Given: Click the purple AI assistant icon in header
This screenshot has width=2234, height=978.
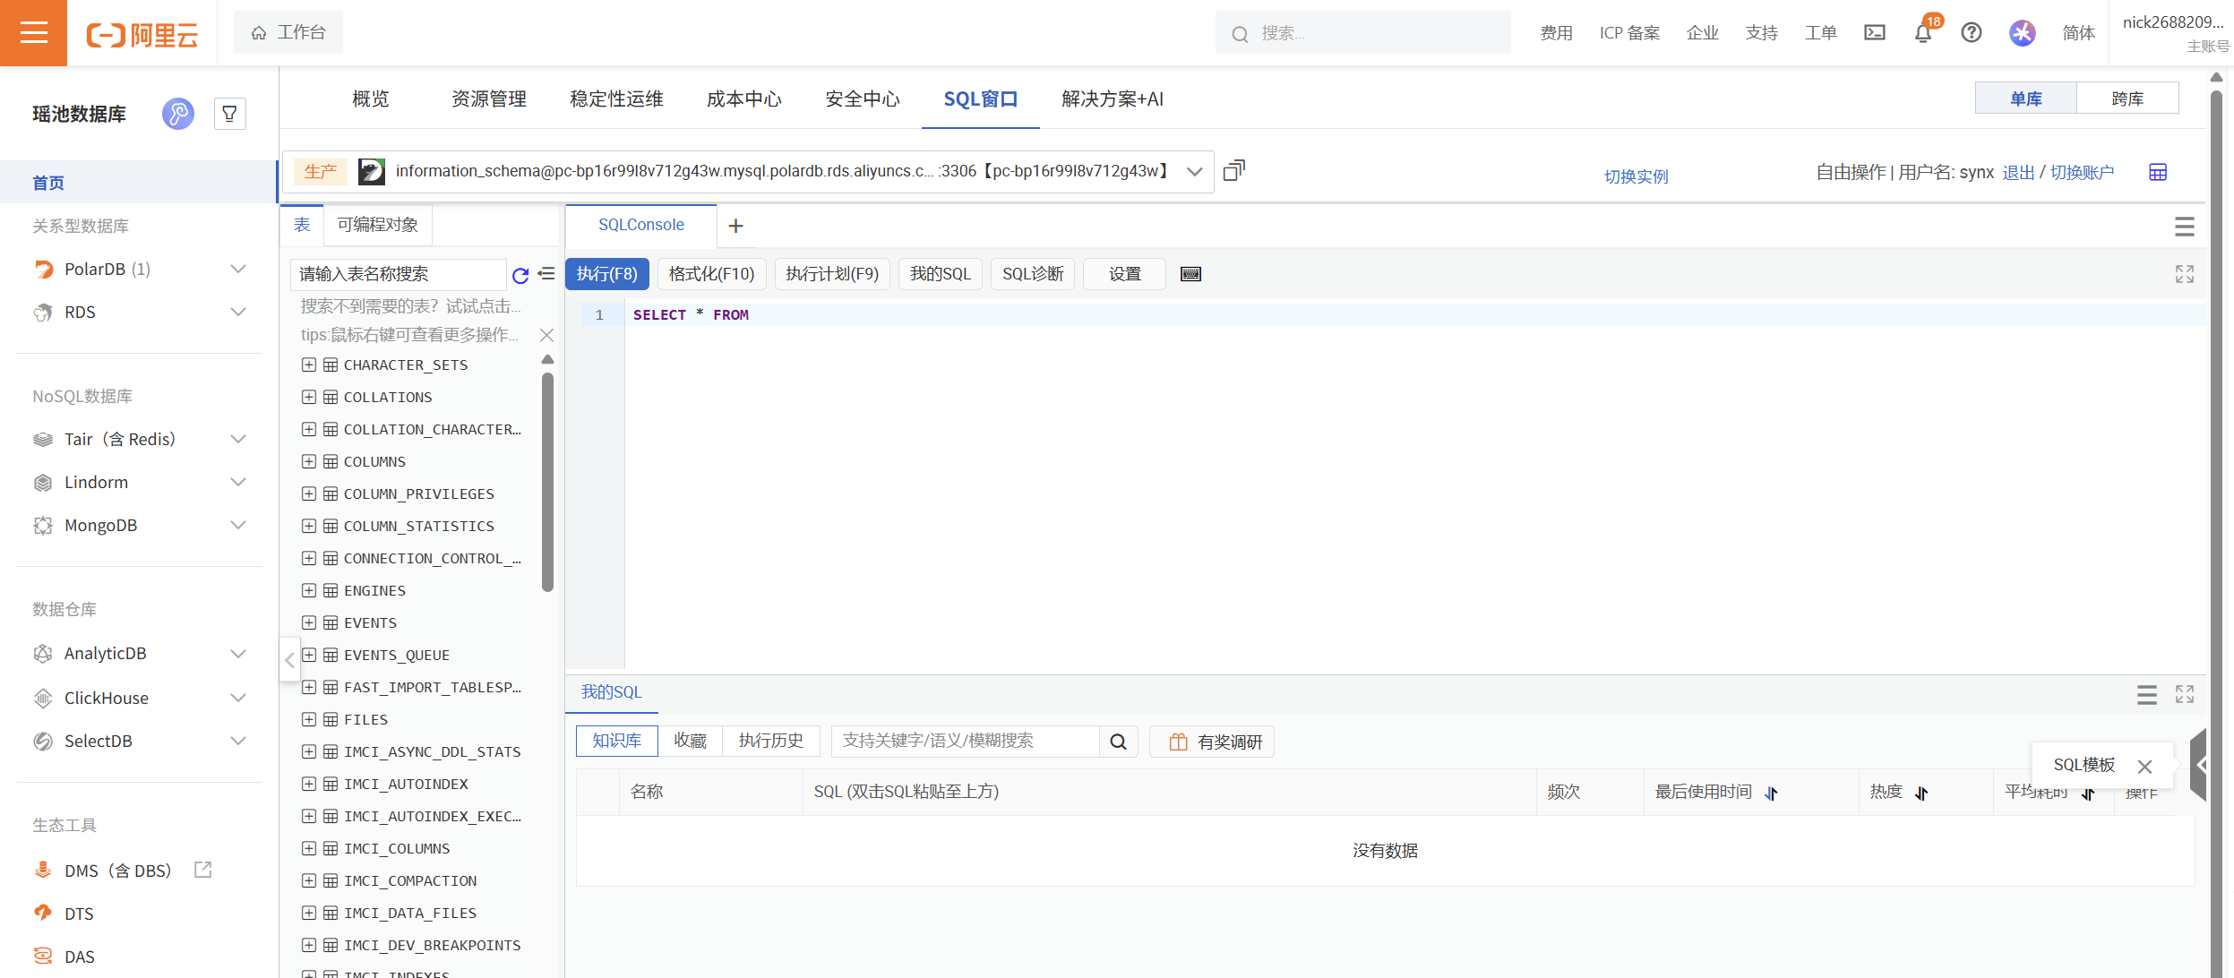Looking at the screenshot, I should point(2023,33).
